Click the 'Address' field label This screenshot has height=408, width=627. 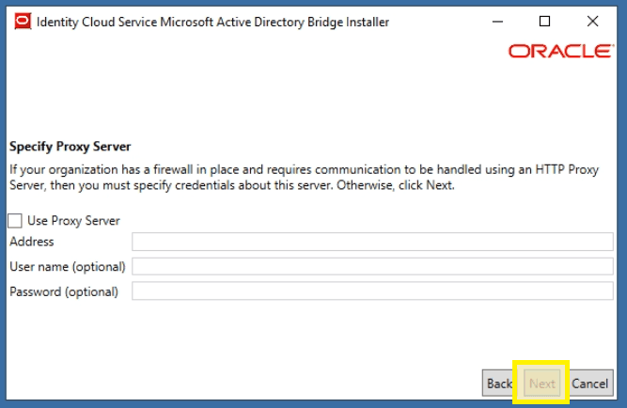click(32, 243)
